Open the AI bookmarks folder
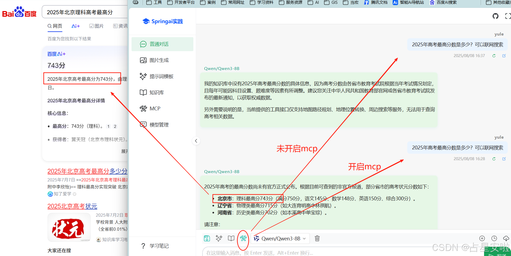The width and height of the screenshot is (511, 256). (313, 2)
